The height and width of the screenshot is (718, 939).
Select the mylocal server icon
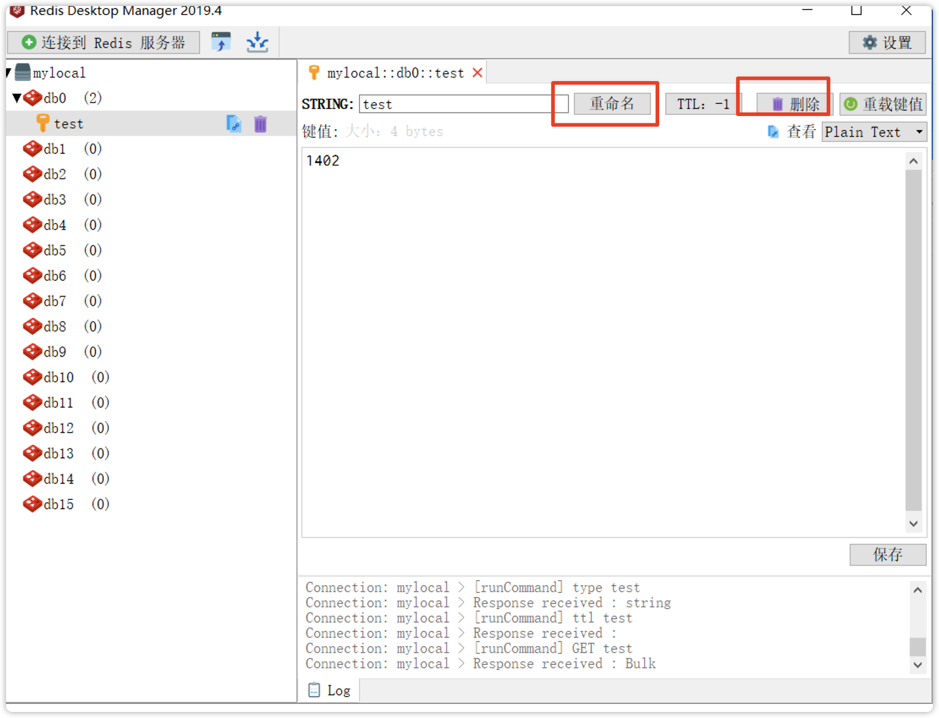click(22, 73)
